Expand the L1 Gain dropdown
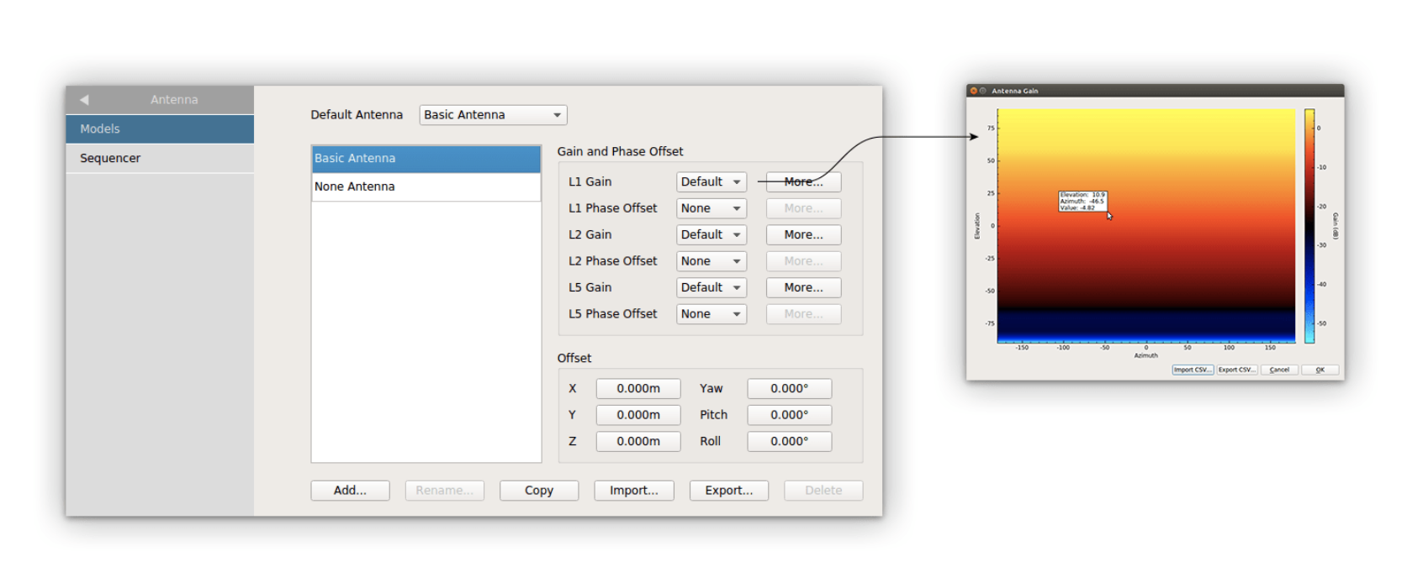The height and width of the screenshot is (583, 1423). [x=711, y=182]
